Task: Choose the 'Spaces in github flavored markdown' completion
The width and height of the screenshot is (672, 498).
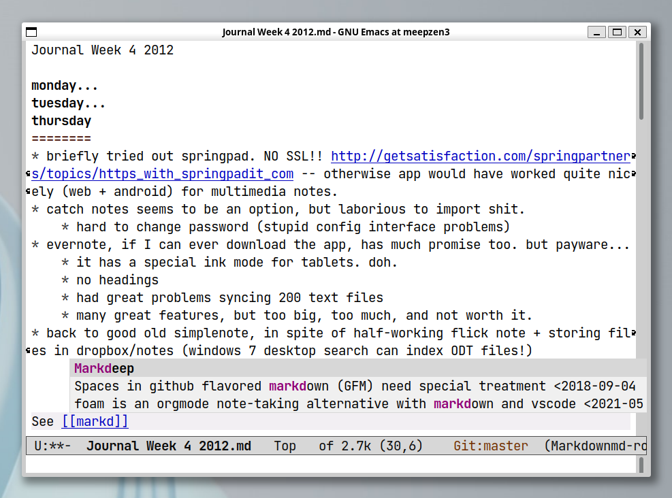Action: 354,386
